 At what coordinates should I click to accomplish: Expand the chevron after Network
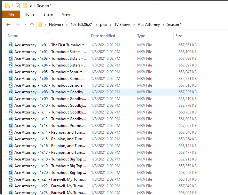click(x=67, y=25)
